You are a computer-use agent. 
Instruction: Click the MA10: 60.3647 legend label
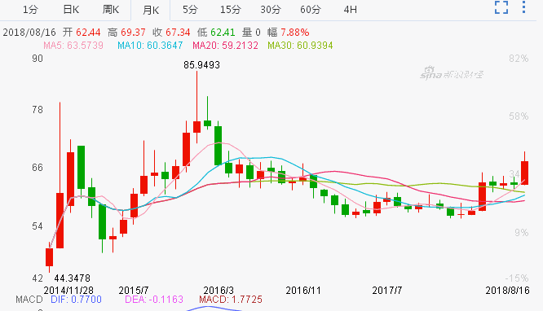pos(150,46)
